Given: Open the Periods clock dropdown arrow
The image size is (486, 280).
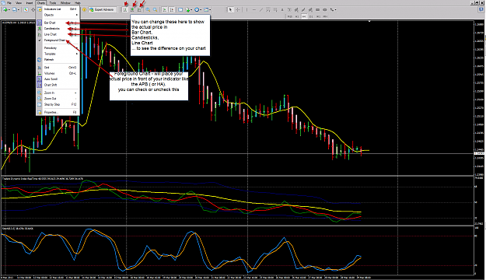Looking at the screenshot, I should (x=201, y=10).
